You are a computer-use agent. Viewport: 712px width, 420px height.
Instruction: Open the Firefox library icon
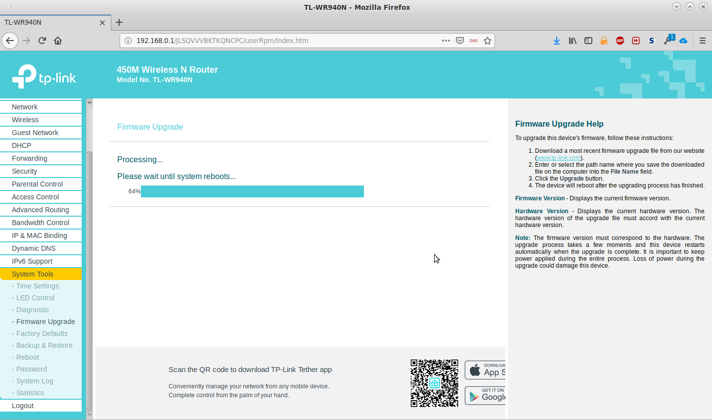coord(573,41)
